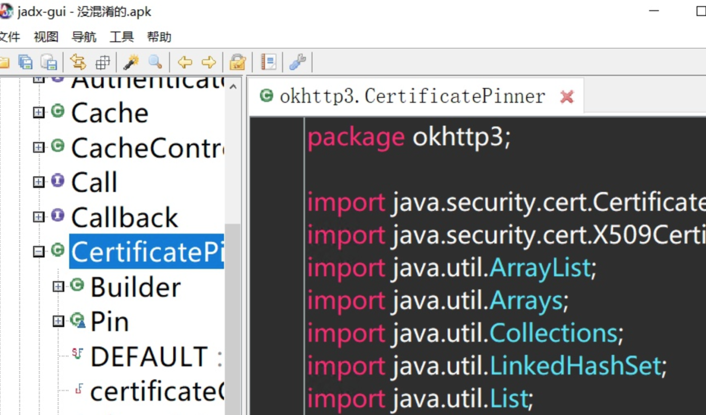Click the java.security.cert.X509Certi import line
The image size is (706, 415).
point(506,235)
